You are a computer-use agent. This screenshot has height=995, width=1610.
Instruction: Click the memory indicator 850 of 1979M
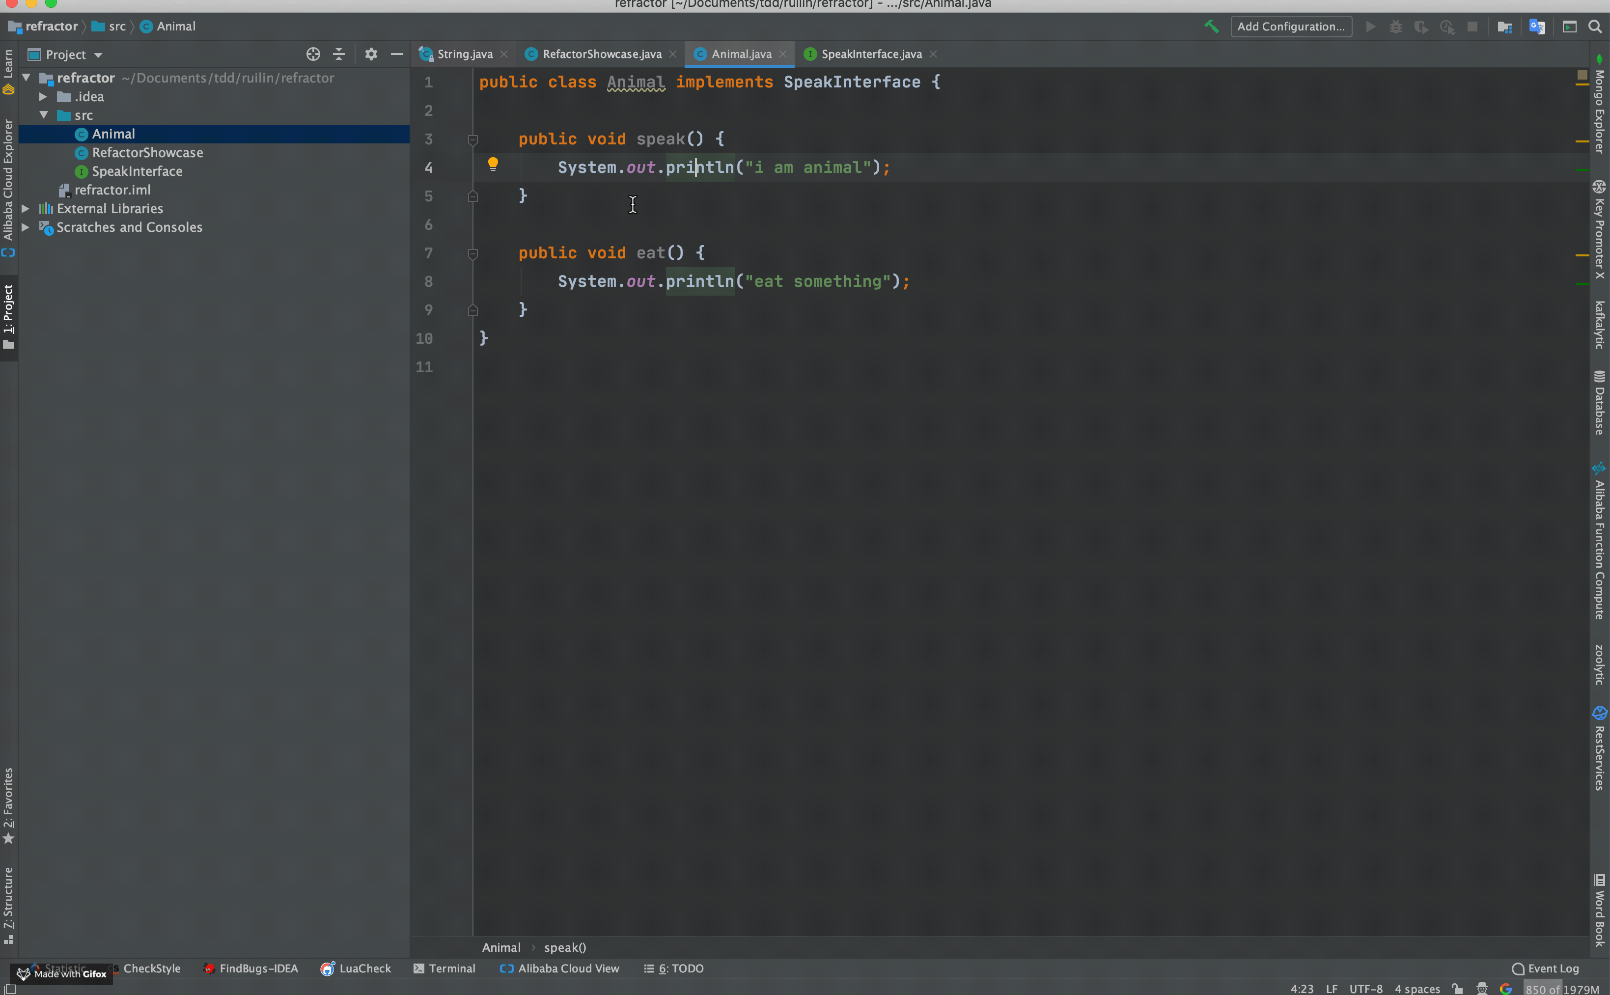(1563, 989)
